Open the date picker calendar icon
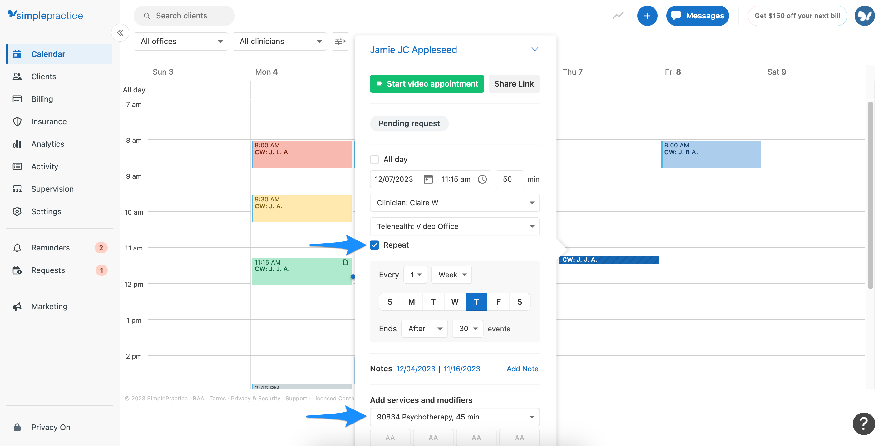The width and height of the screenshot is (888, 446). click(x=428, y=179)
